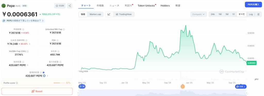Click left handle of chart range slider
Image resolution: width=264 pixels, height=96 pixels.
pos(78,93)
